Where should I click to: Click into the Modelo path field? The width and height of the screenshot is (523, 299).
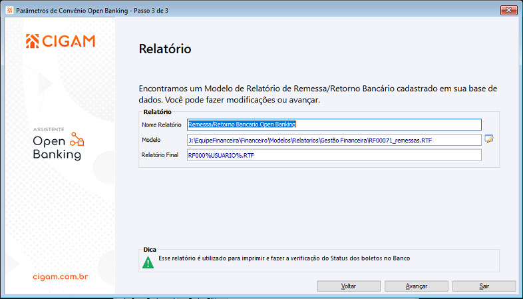(x=334, y=140)
